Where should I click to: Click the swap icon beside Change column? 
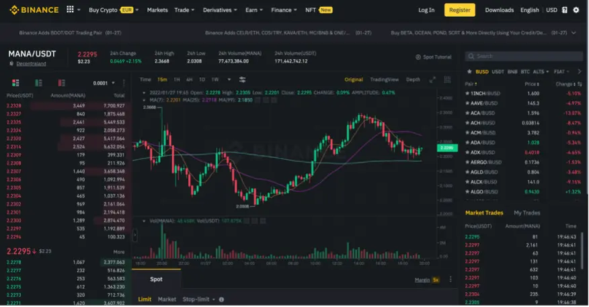pyautogui.click(x=580, y=84)
